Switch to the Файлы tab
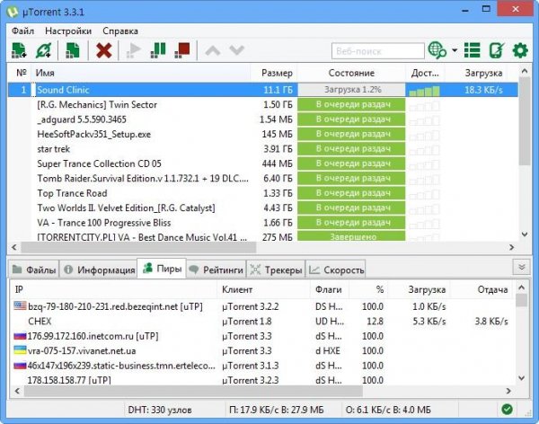The width and height of the screenshot is (539, 424). pyautogui.click(x=34, y=270)
